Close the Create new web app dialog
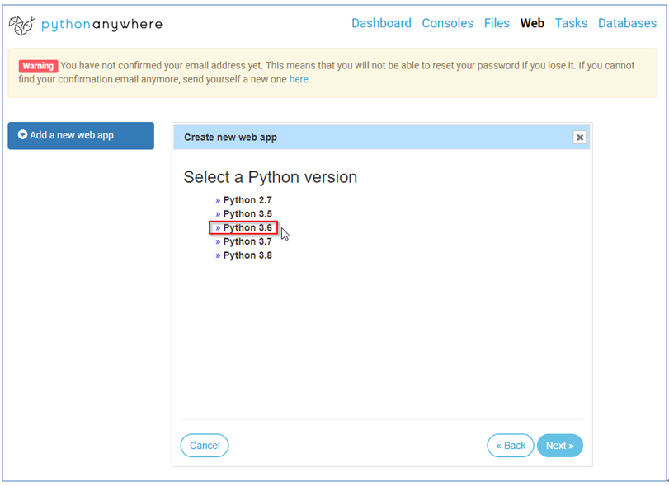This screenshot has height=486, width=669. click(580, 138)
